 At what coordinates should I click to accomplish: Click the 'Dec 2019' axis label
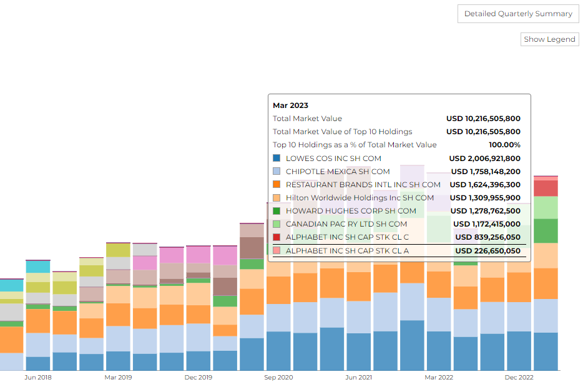pyautogui.click(x=198, y=378)
